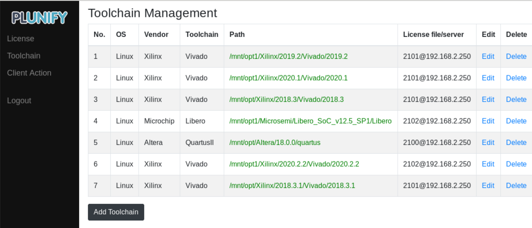
Task: Open Client Action in the sidebar
Action: point(29,73)
